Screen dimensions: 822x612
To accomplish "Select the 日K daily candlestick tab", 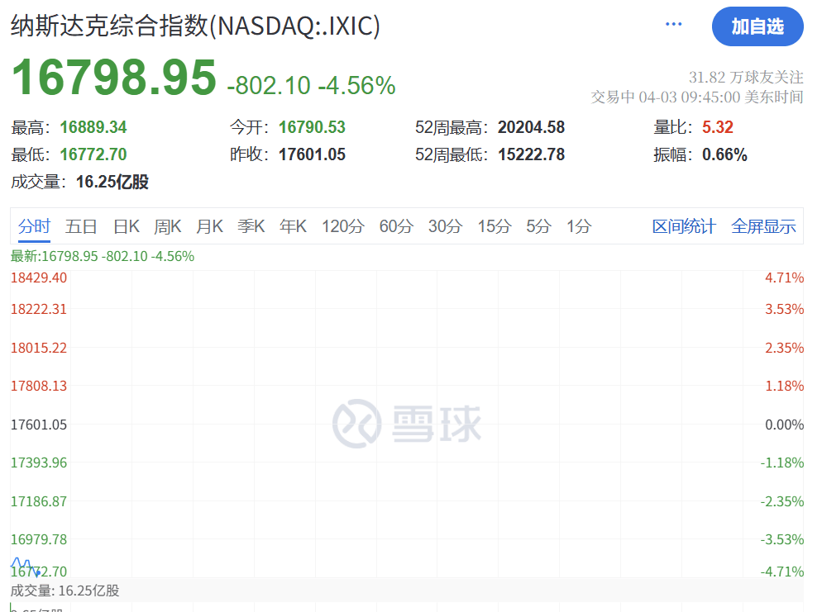I will pyautogui.click(x=125, y=225).
